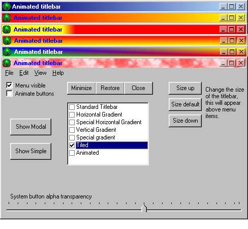Click the globe icon on the rainbow gradient titlebar
Viewport: 248px width, 229px height.
click(7, 52)
